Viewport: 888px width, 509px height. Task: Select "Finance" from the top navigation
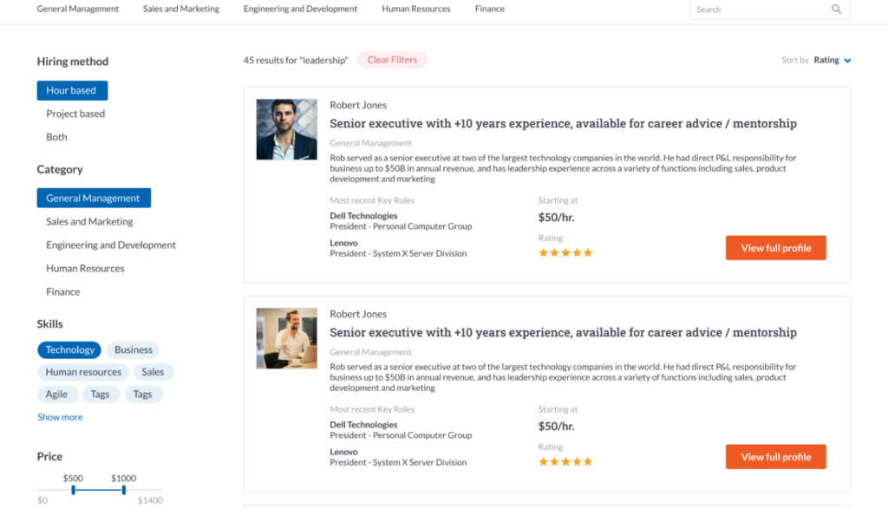tap(489, 9)
